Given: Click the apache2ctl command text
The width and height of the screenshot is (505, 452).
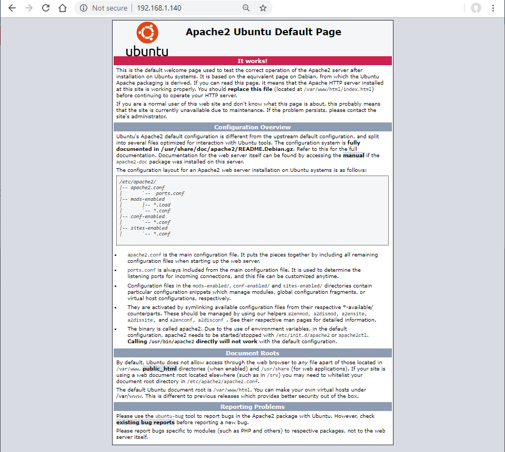Looking at the screenshot, I should (352, 335).
